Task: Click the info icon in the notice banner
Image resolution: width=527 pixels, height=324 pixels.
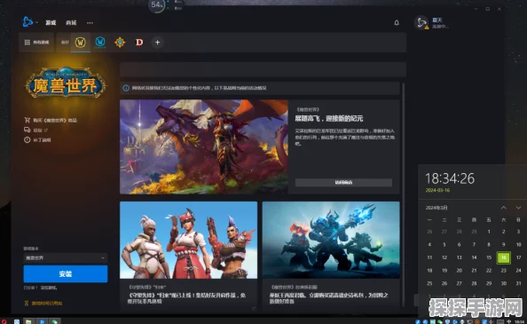Action: [126, 88]
